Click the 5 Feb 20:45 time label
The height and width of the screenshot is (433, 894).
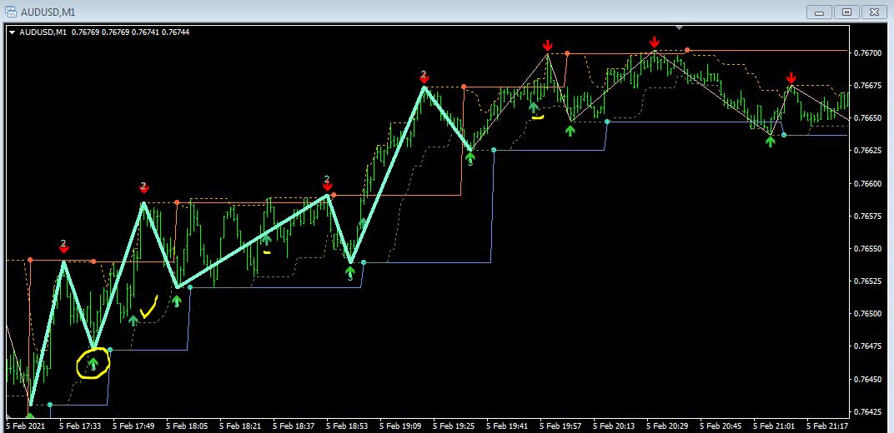[721, 426]
